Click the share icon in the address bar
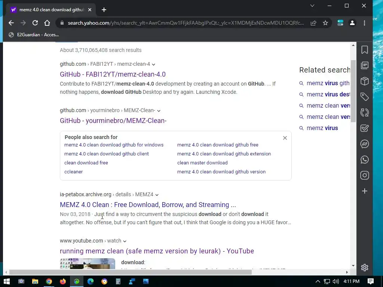 [313, 23]
